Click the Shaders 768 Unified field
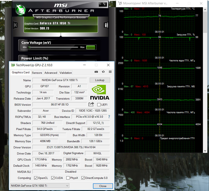 (x=47, y=123)
